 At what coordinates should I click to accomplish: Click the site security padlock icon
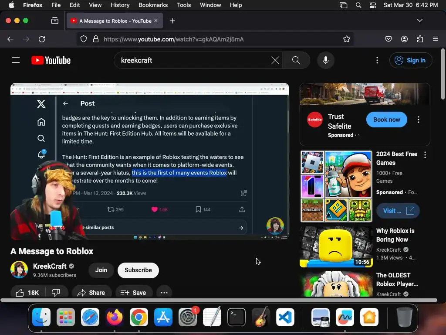(96, 39)
